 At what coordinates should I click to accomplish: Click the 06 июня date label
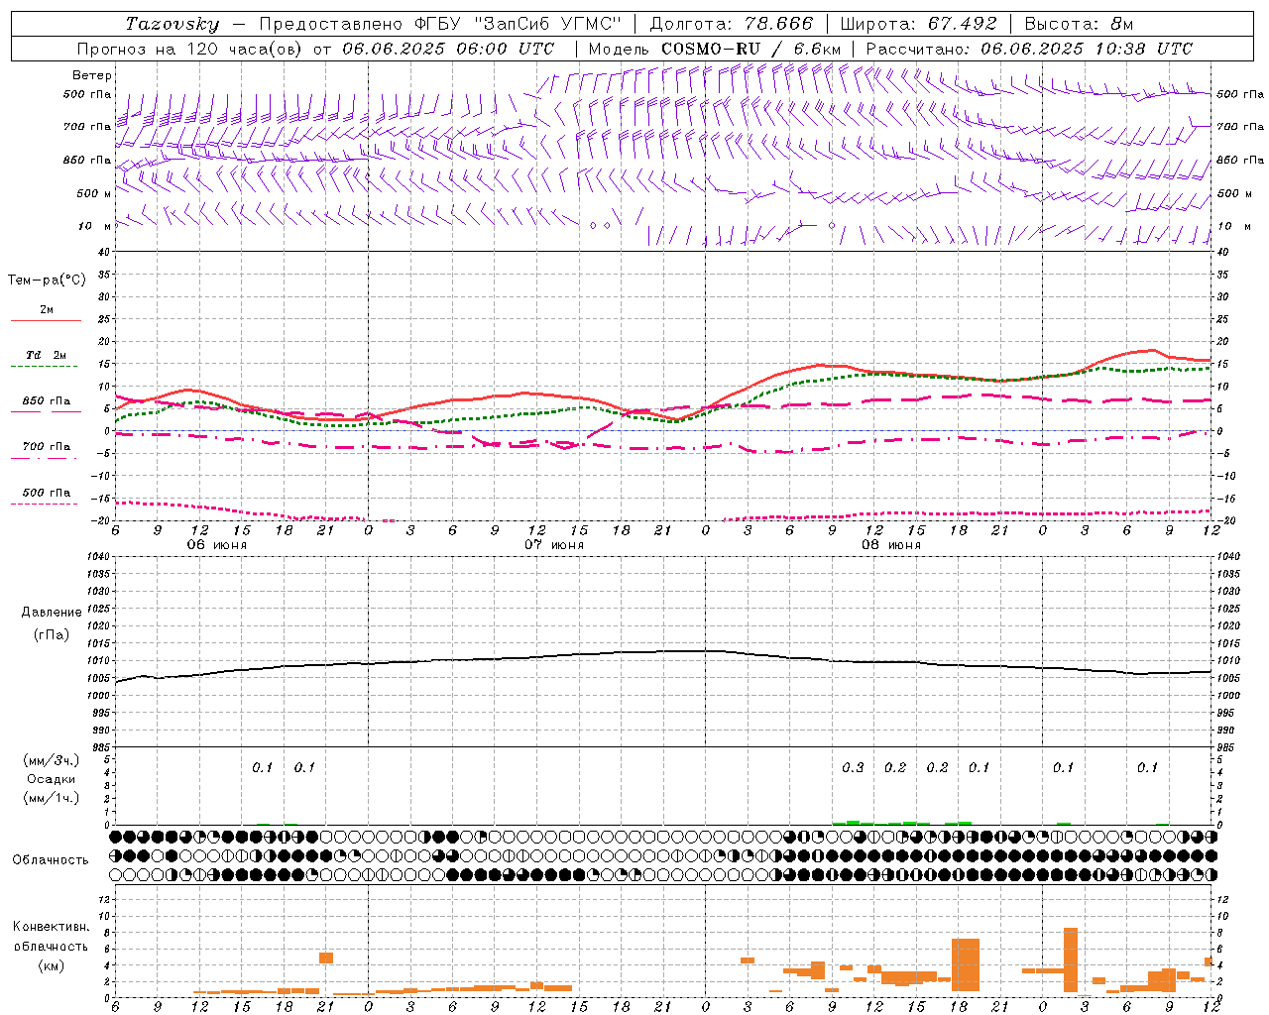click(217, 545)
